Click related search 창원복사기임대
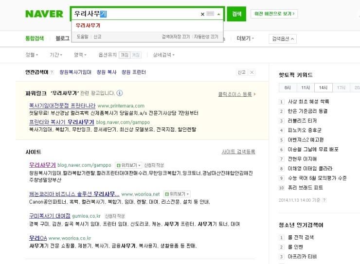 tap(75, 72)
